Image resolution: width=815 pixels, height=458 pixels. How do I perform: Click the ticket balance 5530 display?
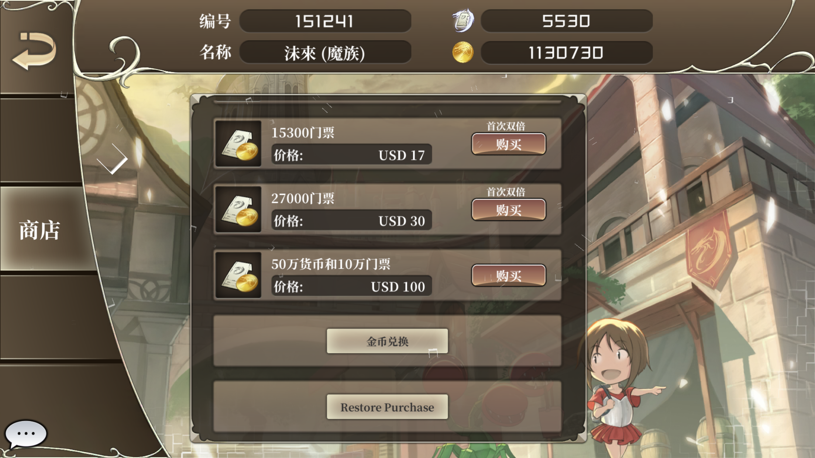(x=567, y=21)
